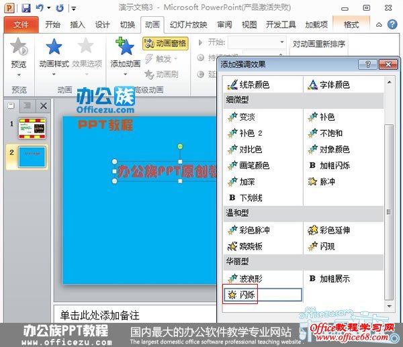This screenshot has width=403, height=347.
Task: Close the 添加强调效果 dialog
Action: coord(388,64)
